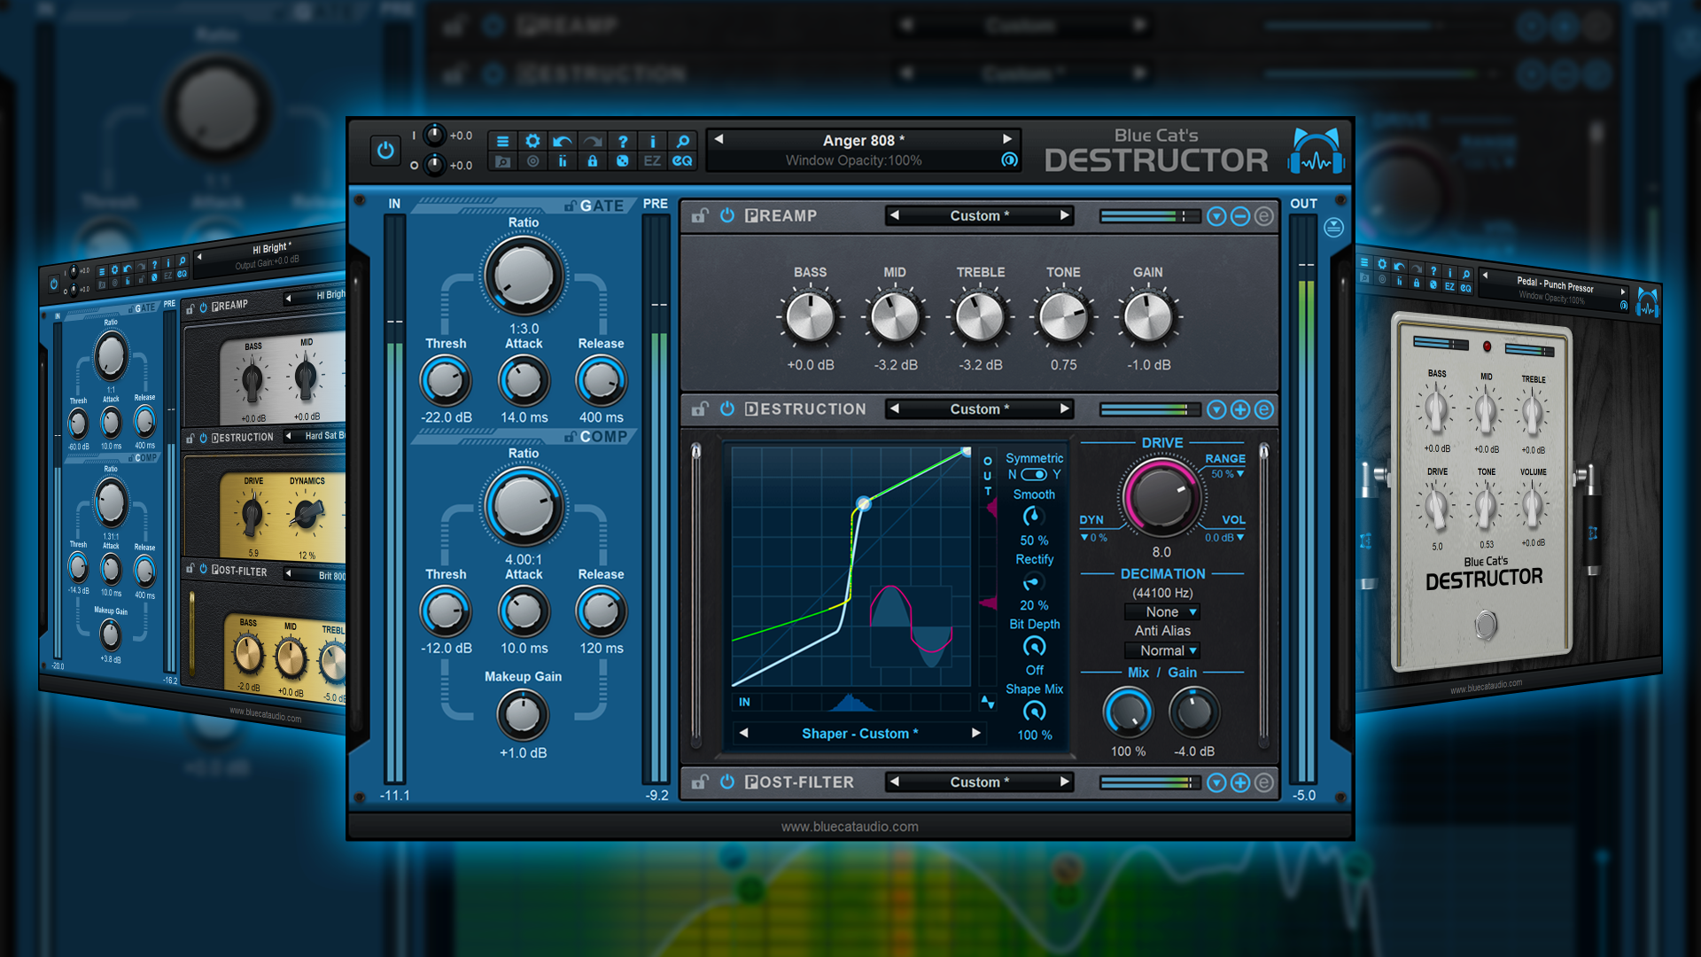Toggle the DESTRUCTION section power button
The height and width of the screenshot is (957, 1701).
point(726,408)
